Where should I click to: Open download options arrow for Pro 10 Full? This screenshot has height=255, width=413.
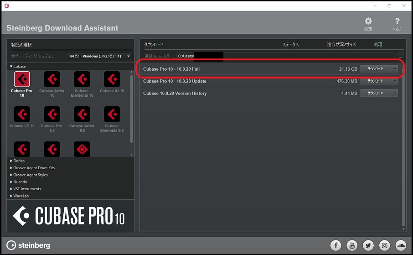tap(395, 69)
